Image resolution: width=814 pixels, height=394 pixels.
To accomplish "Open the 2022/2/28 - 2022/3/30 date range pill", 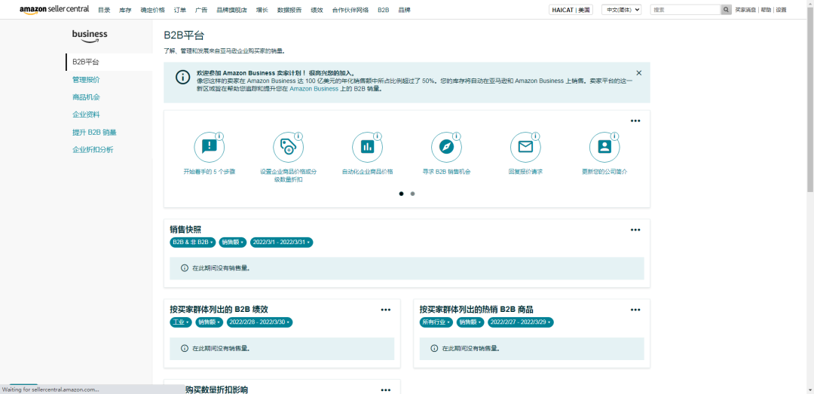I will tap(259, 322).
